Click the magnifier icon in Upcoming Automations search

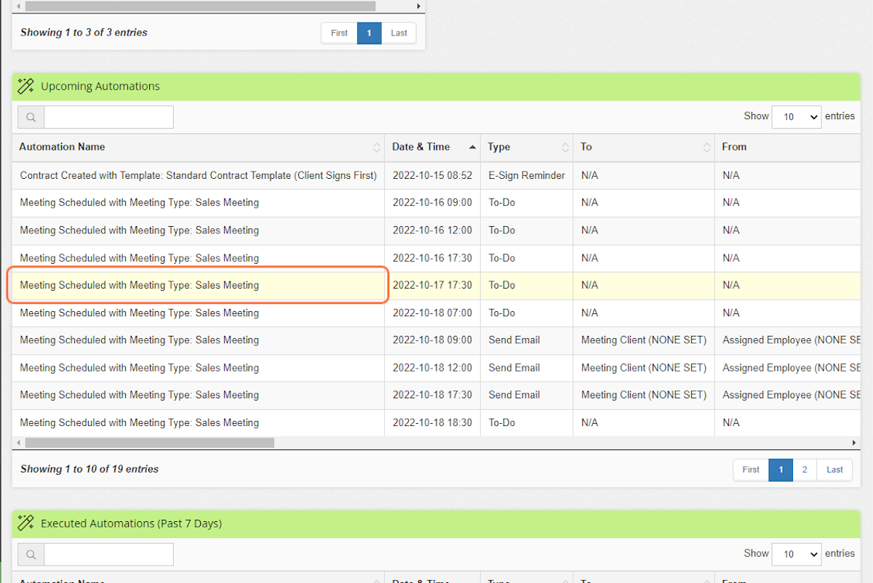(30, 117)
